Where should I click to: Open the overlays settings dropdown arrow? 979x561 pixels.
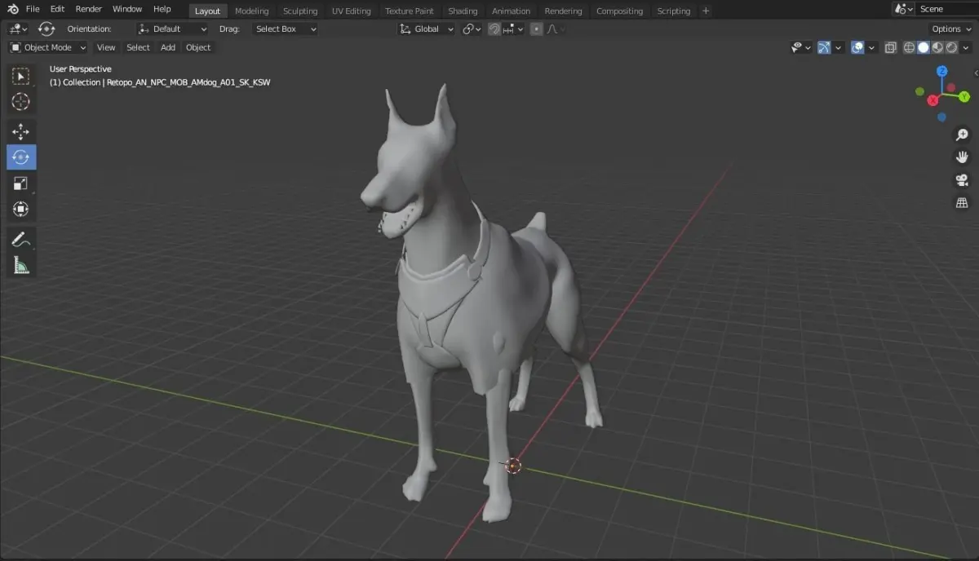[x=872, y=47]
